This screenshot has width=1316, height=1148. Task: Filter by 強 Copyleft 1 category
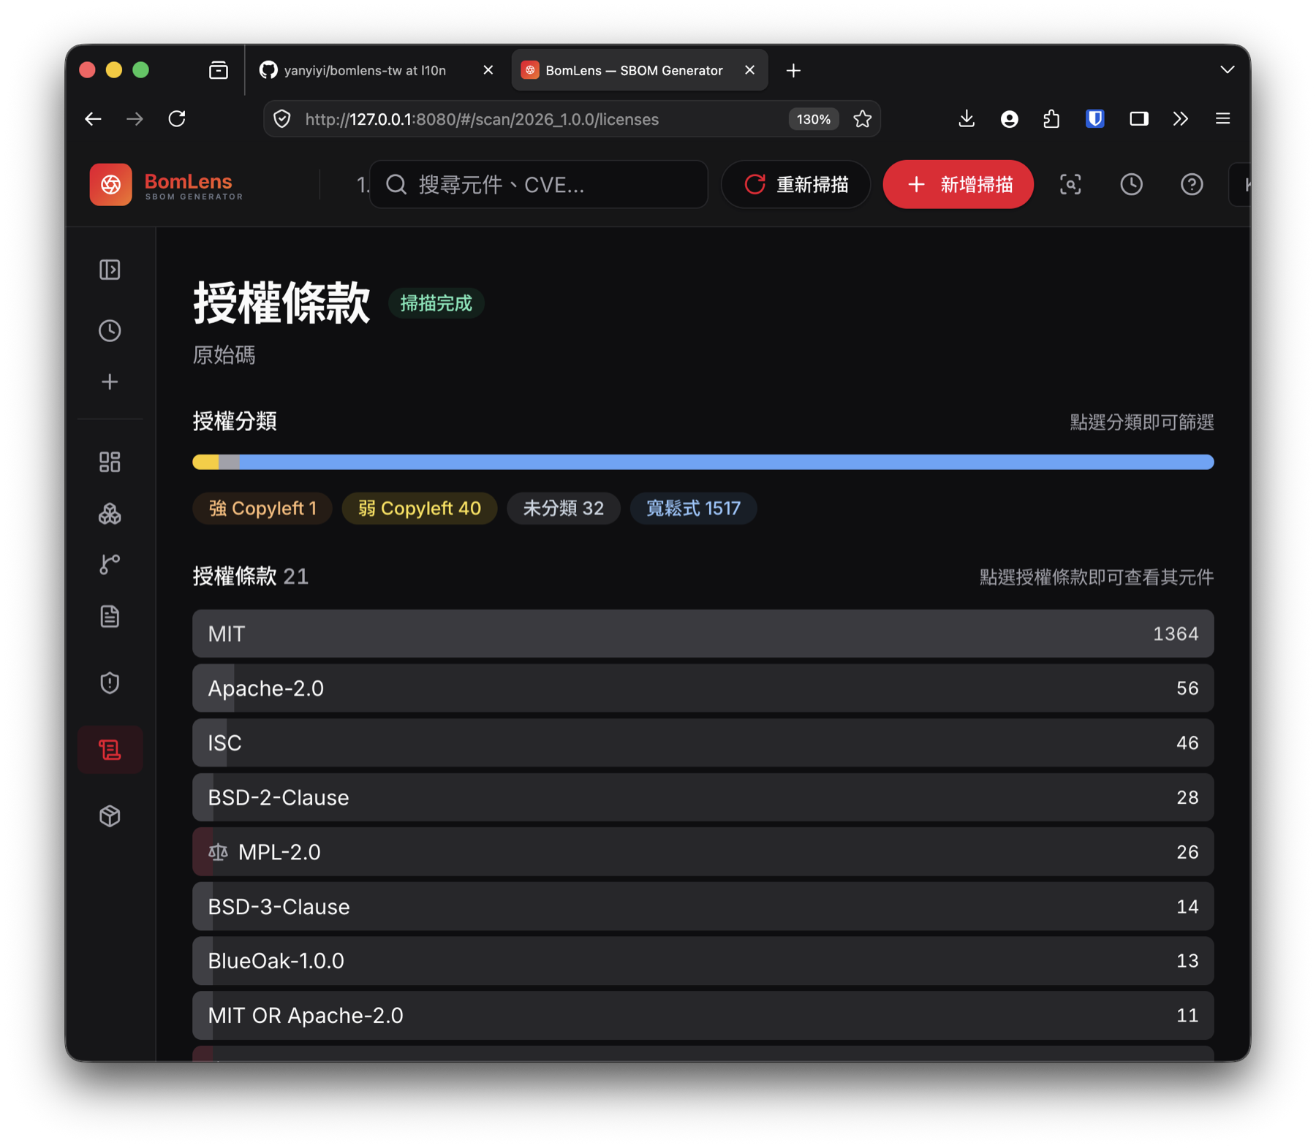[x=262, y=508]
